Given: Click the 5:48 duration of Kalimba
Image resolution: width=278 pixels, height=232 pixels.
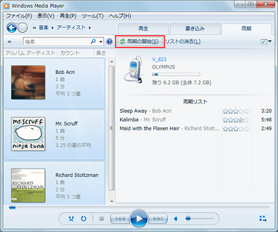Looking at the screenshot, I should pos(266,120).
